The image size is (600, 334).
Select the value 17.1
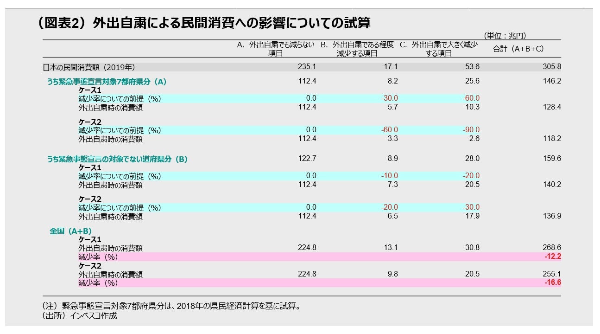pyautogui.click(x=391, y=67)
